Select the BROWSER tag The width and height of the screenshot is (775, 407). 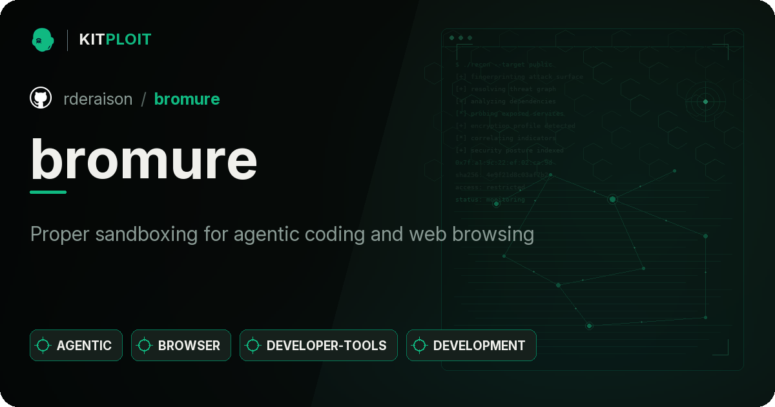(181, 346)
